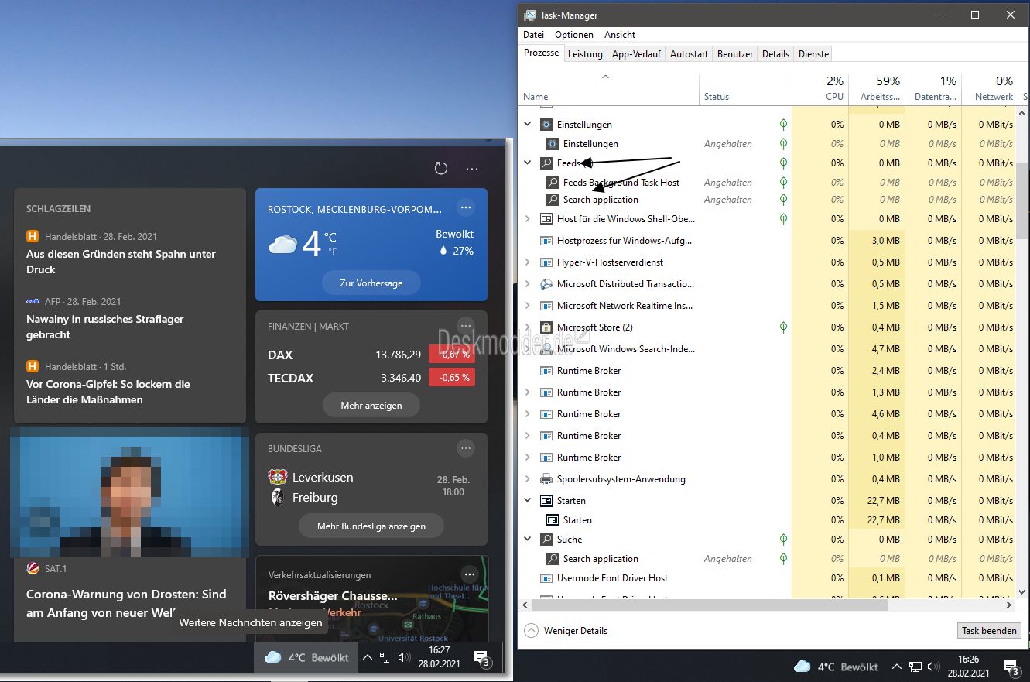Click the Spoolersubsystem printer icon
This screenshot has height=682, width=1030.
546,478
